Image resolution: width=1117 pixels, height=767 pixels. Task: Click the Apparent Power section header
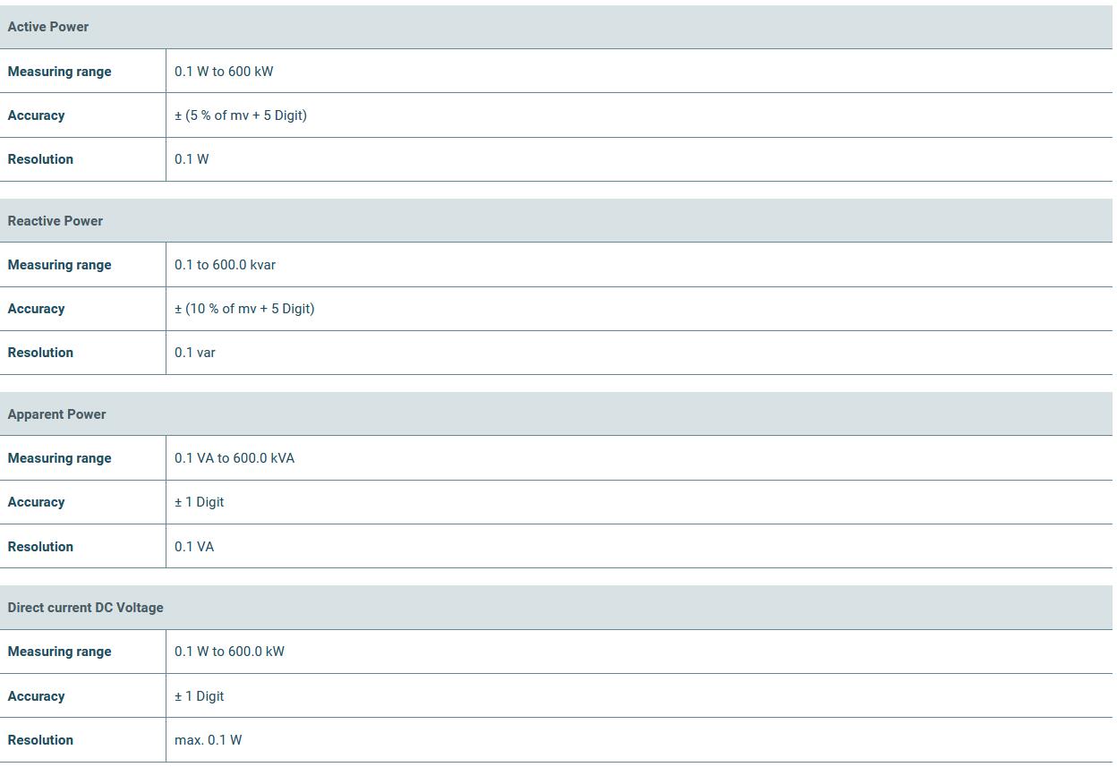[56, 414]
